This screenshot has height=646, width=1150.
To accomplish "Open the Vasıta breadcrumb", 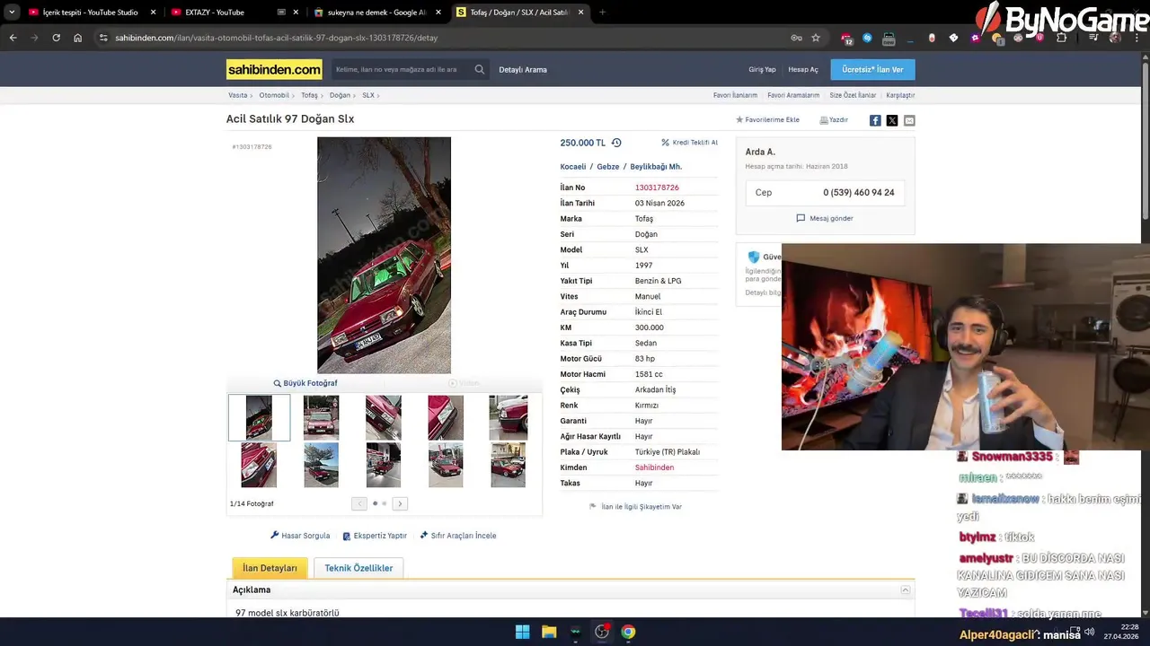I will point(238,95).
